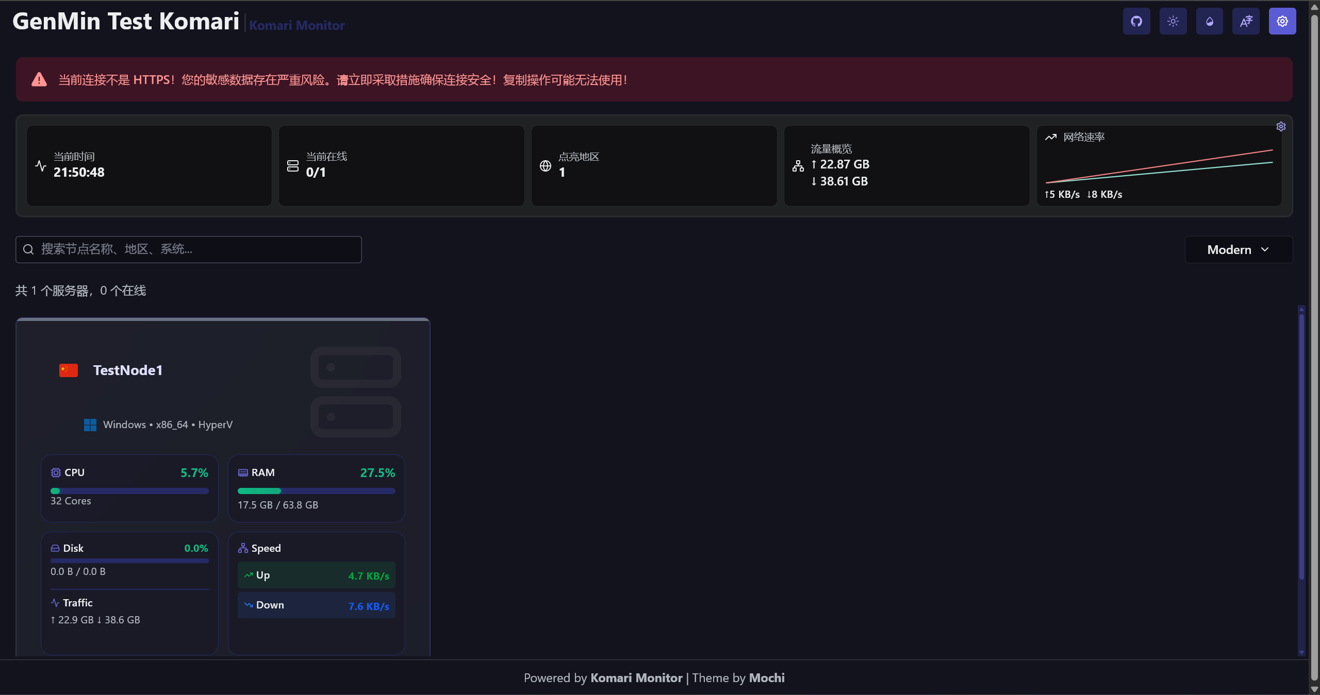Open the GitHub repository icon
This screenshot has width=1320, height=695.
tap(1136, 22)
